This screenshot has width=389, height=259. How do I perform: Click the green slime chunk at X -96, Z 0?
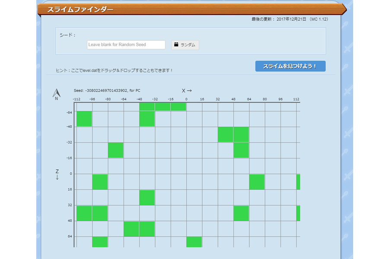pos(100,182)
